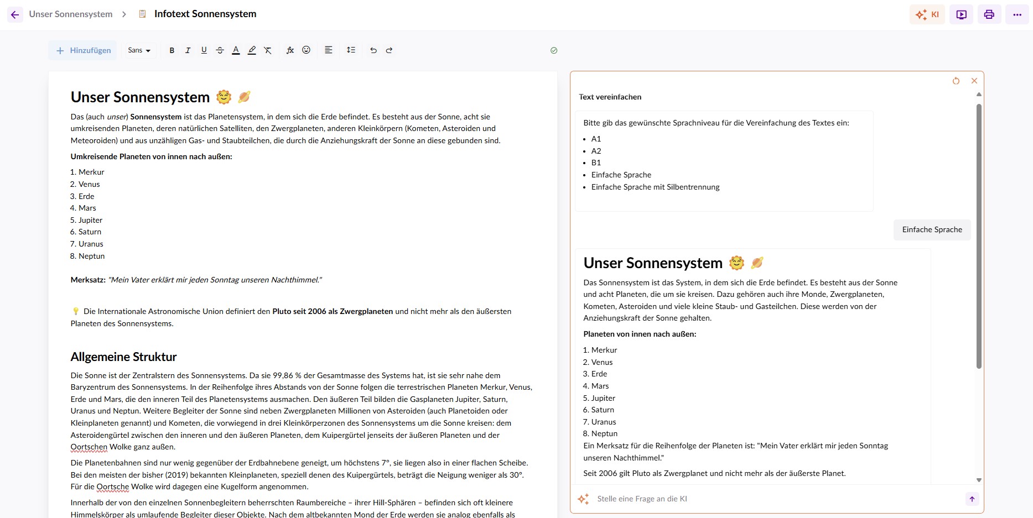Underline the selected text
This screenshot has width=1033, height=518.
[204, 50]
